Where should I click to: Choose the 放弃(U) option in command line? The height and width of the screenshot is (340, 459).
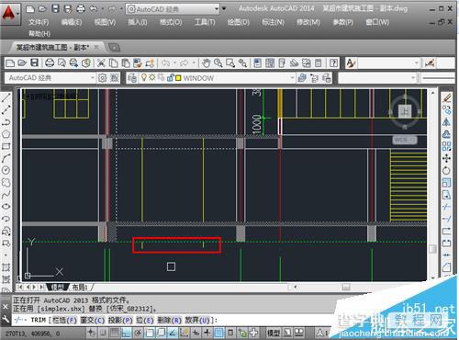pos(197,320)
